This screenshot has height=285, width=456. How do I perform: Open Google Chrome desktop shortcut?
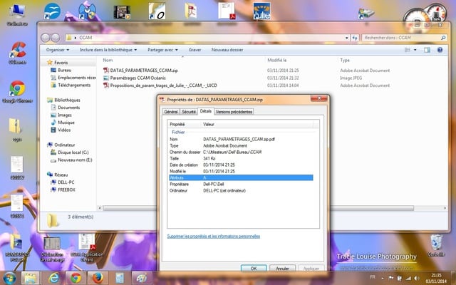16,90
